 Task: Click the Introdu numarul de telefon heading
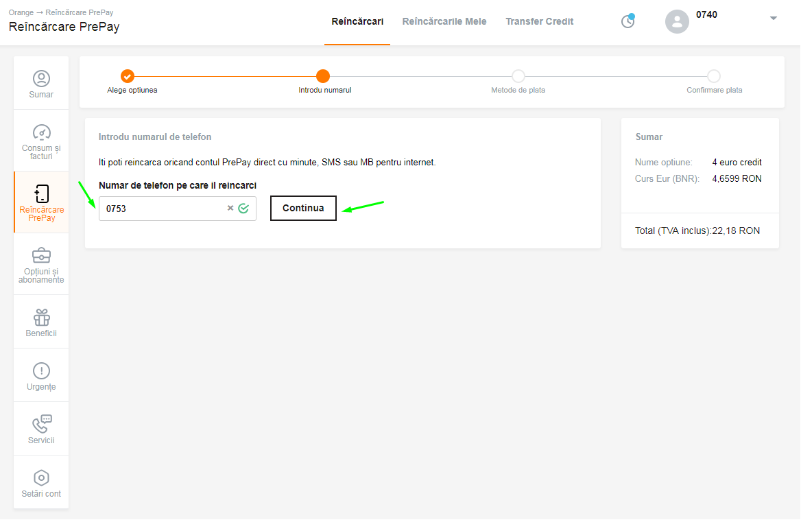point(155,137)
